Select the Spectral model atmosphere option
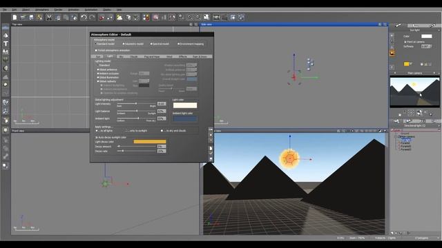Viewport: 442px width, 248px height. pos(160,44)
